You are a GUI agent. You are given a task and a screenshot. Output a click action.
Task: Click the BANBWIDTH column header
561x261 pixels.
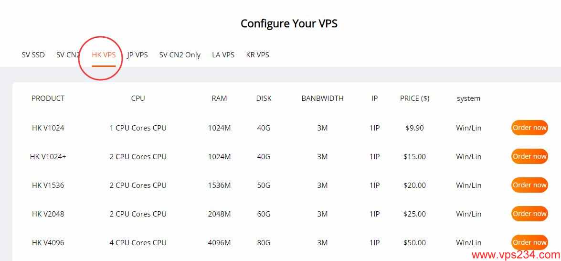point(322,98)
